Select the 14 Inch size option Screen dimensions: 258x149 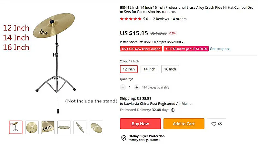click(x=149, y=69)
